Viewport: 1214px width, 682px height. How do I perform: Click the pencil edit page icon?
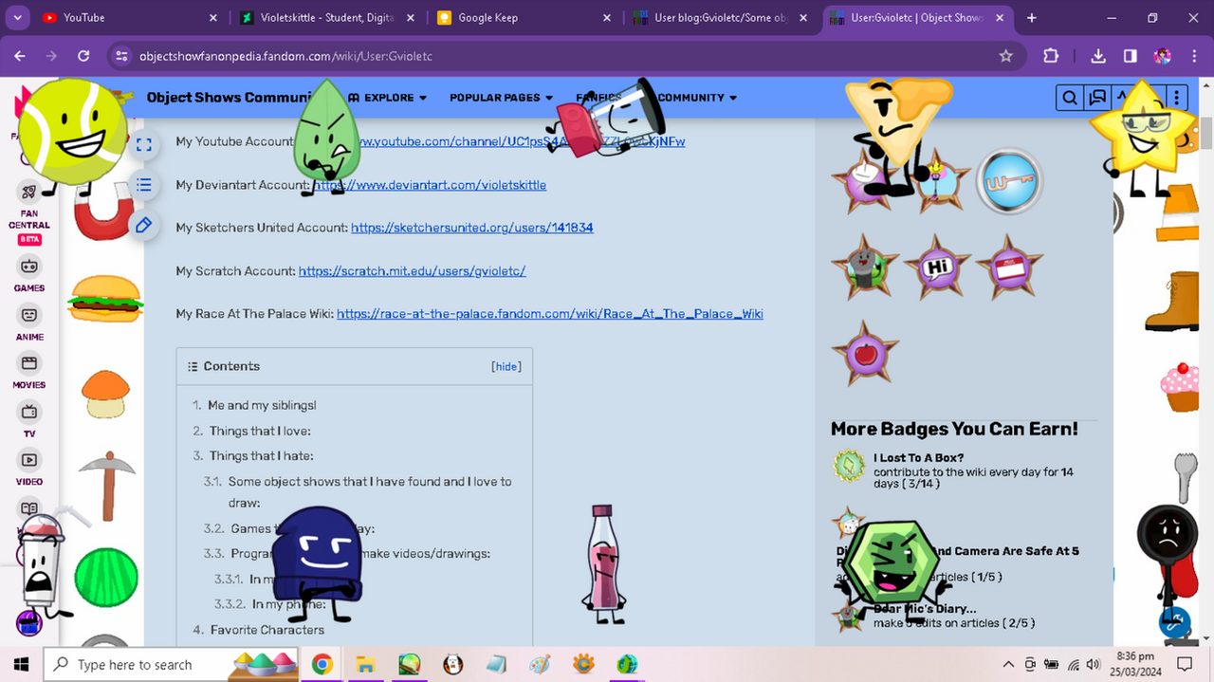point(144,225)
